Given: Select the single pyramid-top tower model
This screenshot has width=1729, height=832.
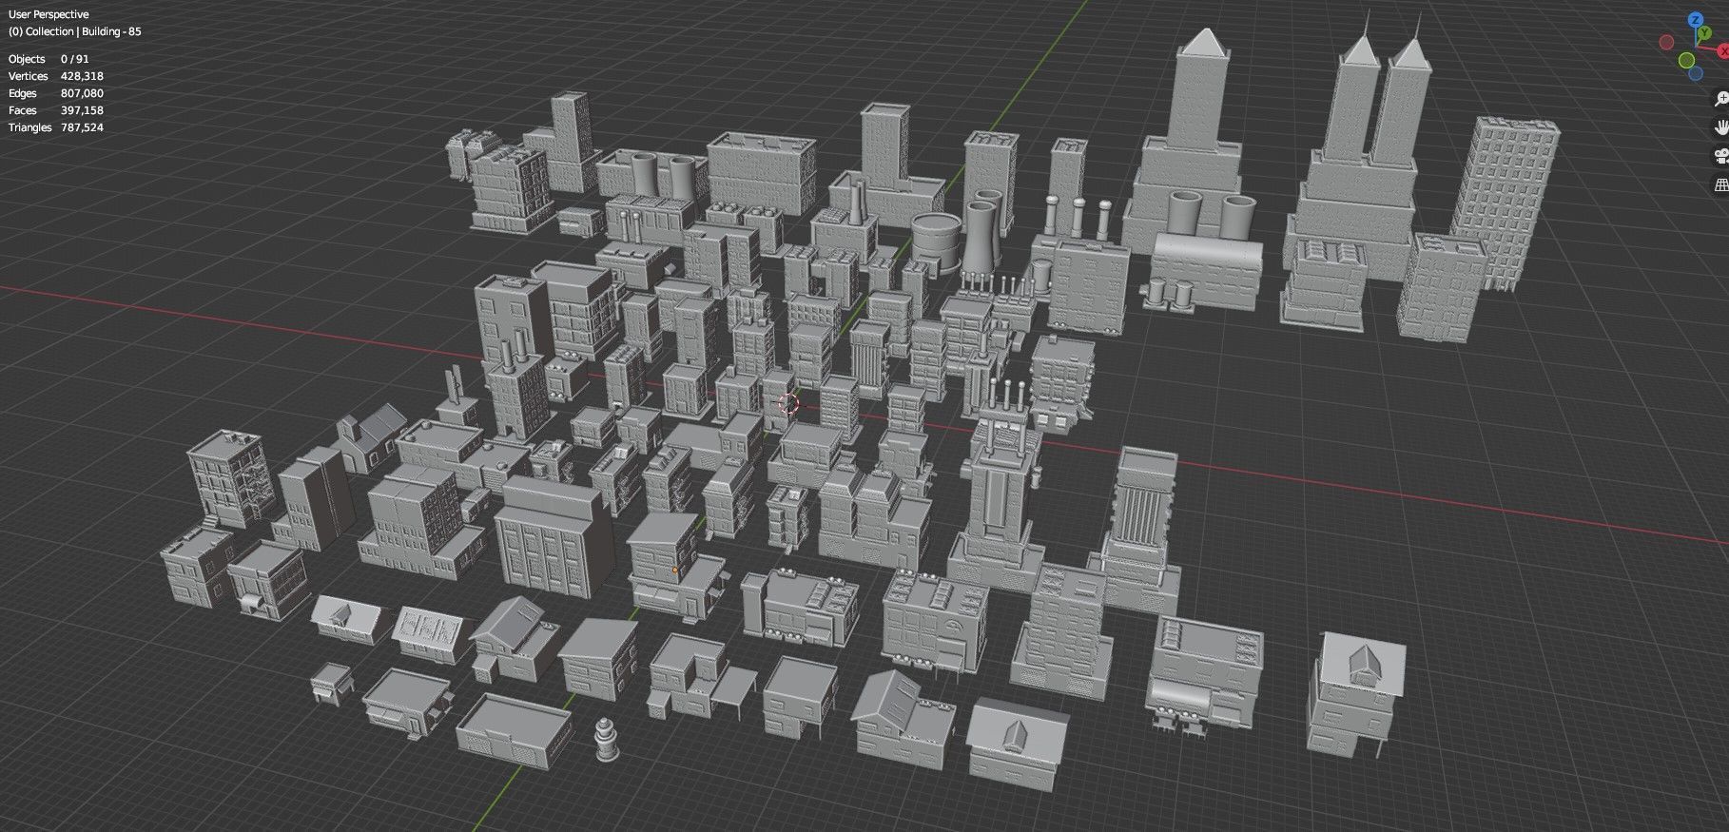Looking at the screenshot, I should (1195, 143).
